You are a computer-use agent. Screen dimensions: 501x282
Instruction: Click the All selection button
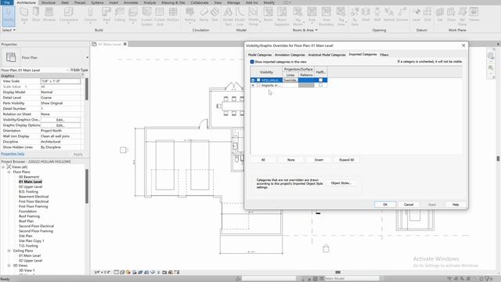pyautogui.click(x=263, y=160)
